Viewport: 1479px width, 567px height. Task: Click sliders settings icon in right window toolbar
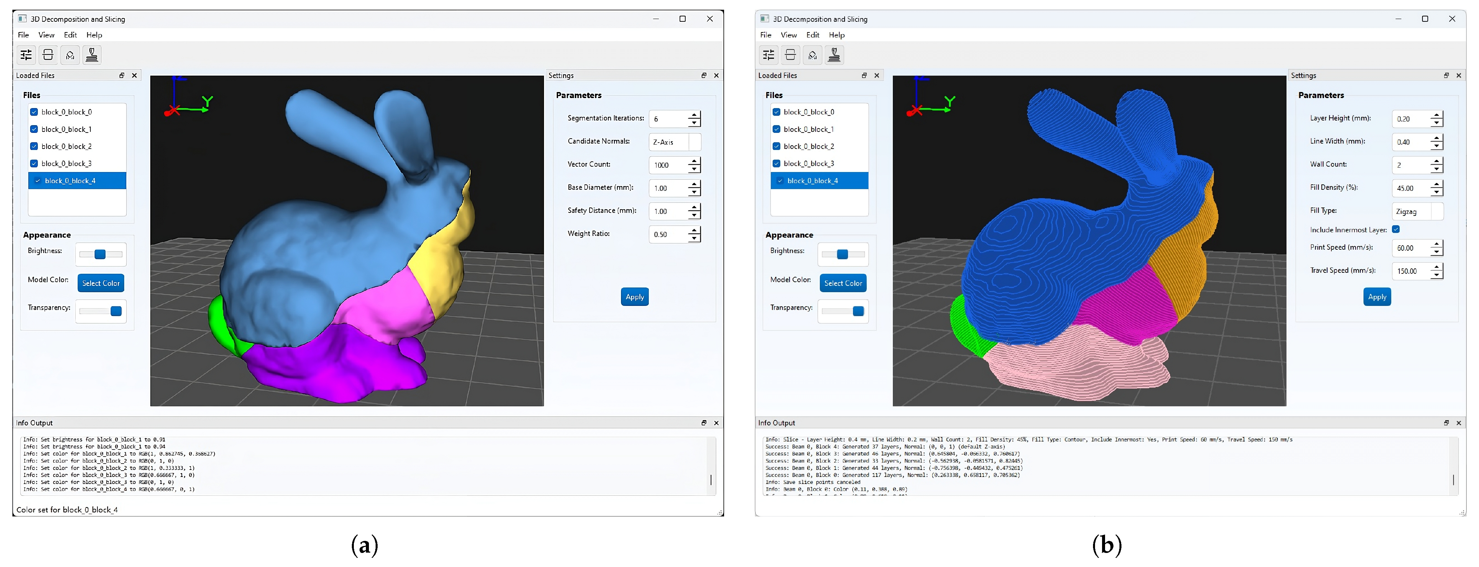coord(769,55)
